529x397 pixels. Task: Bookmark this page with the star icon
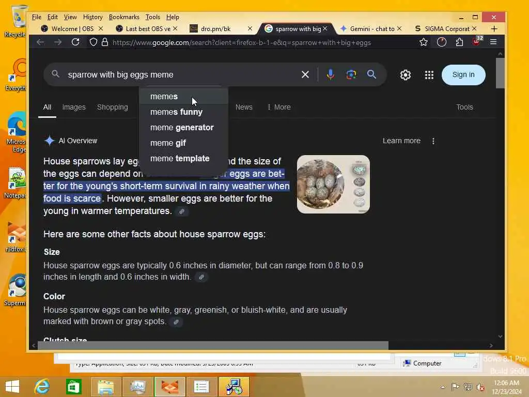tap(424, 42)
